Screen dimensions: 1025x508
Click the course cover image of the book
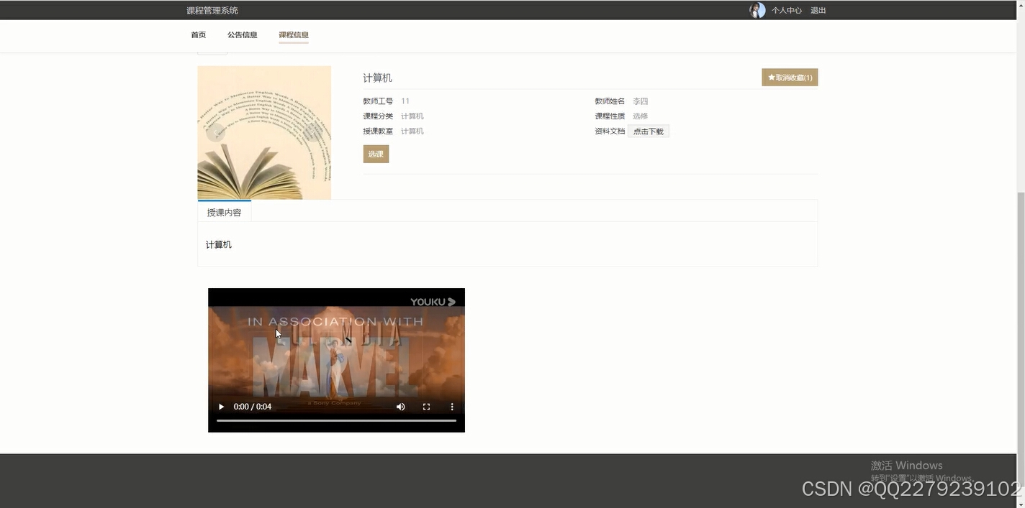point(263,132)
